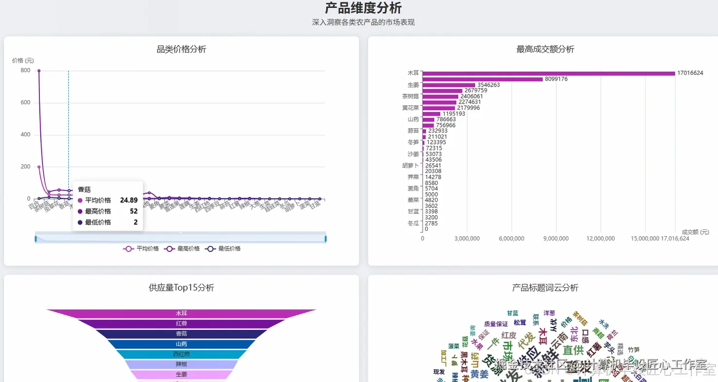The height and width of the screenshot is (382, 718).
Task: Click the 3,000,000 x-axis tick label
Action: coord(467,239)
